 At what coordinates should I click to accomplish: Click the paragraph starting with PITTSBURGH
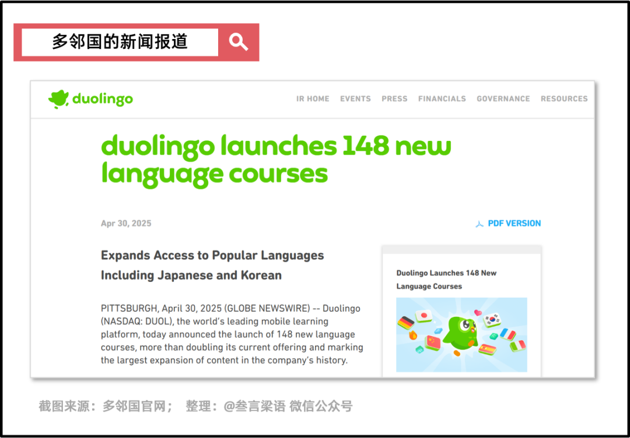(x=232, y=334)
